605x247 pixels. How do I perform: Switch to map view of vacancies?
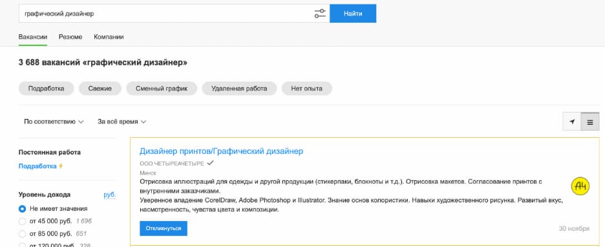572,122
